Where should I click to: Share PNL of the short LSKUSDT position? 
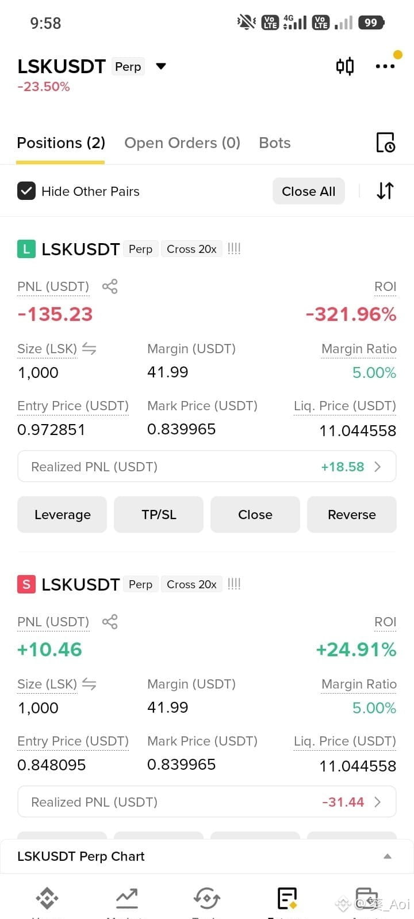(110, 622)
